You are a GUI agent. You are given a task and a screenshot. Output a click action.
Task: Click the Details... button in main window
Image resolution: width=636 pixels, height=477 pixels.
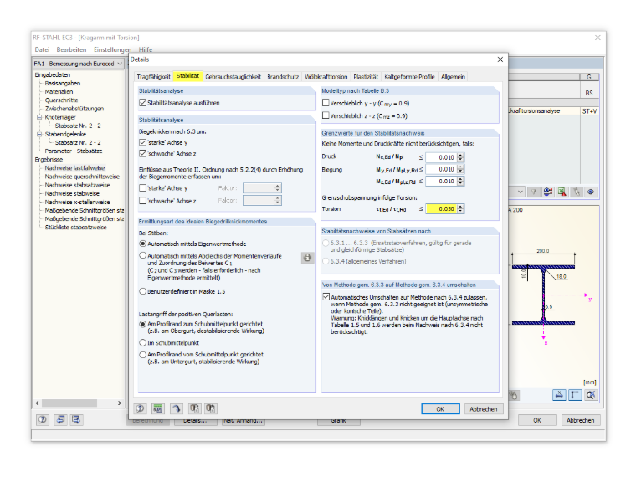click(x=195, y=421)
